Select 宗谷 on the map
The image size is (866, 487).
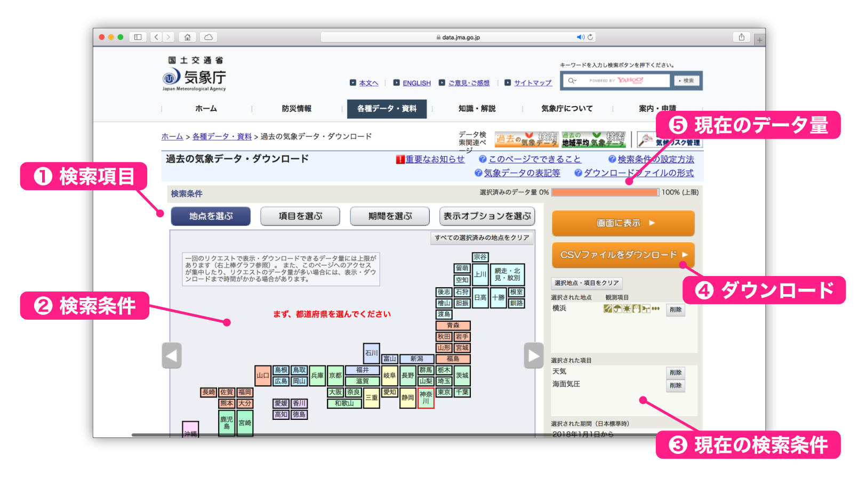click(480, 257)
